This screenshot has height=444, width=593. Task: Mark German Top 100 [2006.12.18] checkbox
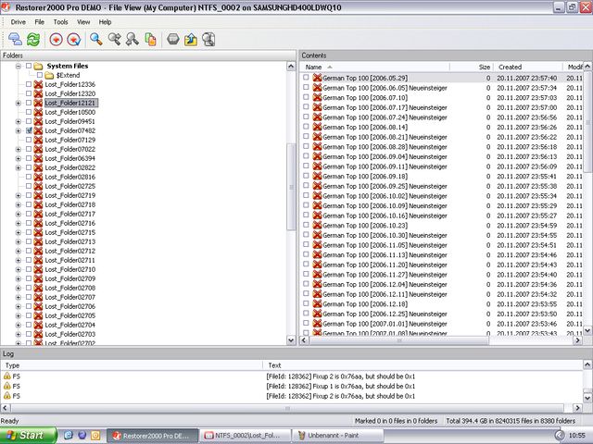pyautogui.click(x=306, y=303)
